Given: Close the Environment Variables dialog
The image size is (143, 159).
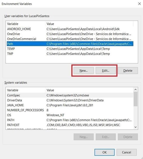Looking at the screenshot, I should [139, 4].
